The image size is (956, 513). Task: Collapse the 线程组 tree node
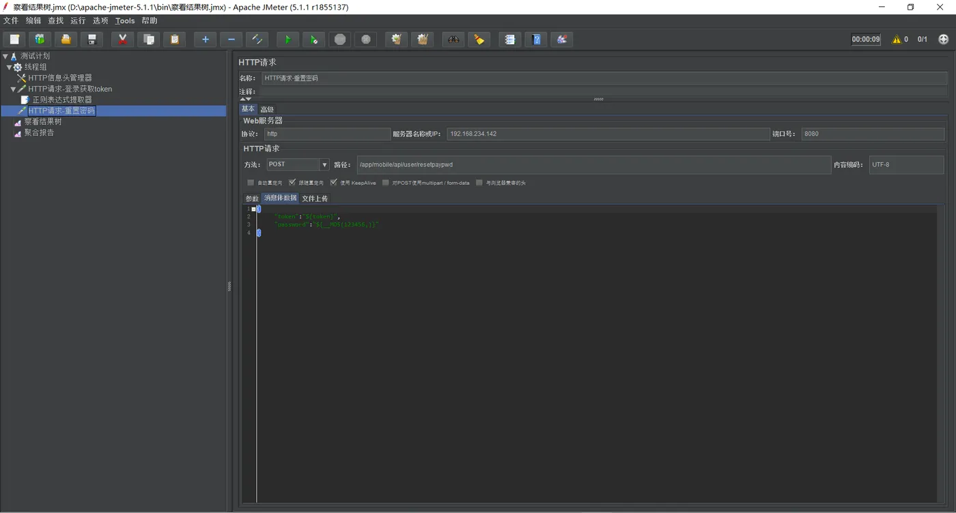point(9,68)
